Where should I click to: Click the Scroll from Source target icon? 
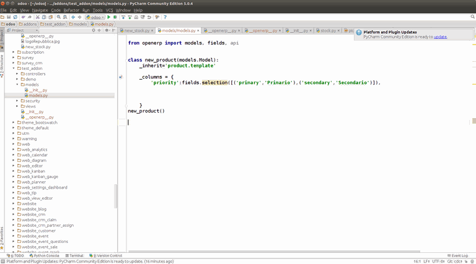pos(94,30)
